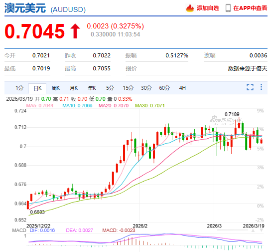
Task: Click the MACD indicator label
Action: (19, 231)
